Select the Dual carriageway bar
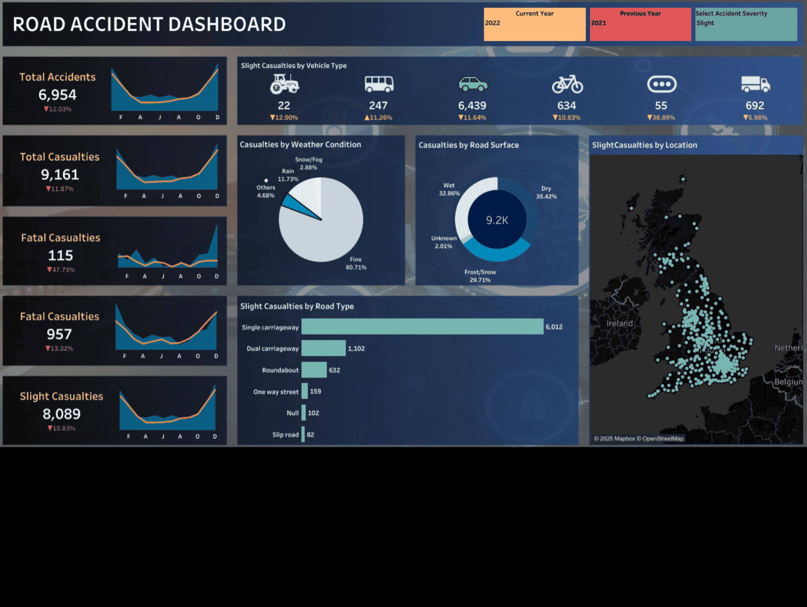The height and width of the screenshot is (607, 807). click(324, 349)
